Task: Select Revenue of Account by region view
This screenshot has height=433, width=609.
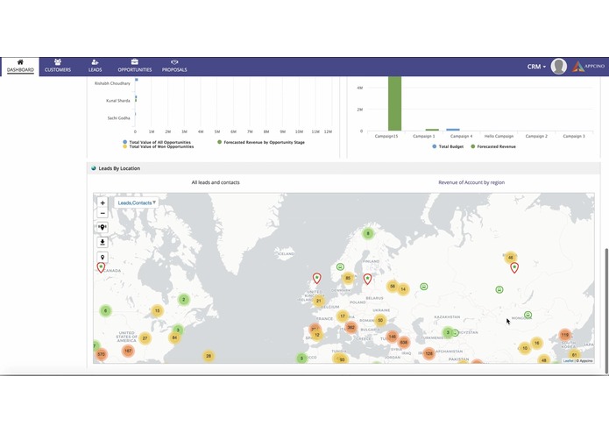Action: point(471,182)
